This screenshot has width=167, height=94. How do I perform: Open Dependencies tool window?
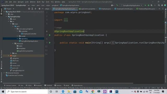click(x=77, y=85)
